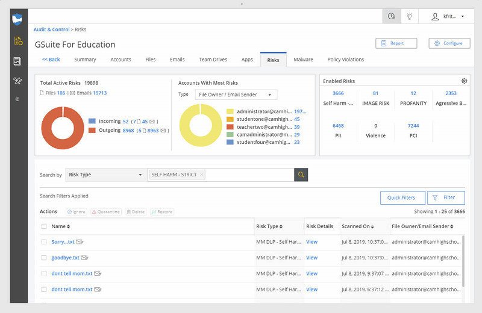482x313 pixels.
Task: Click the table vertical scrollbar
Action: pyautogui.click(x=463, y=261)
